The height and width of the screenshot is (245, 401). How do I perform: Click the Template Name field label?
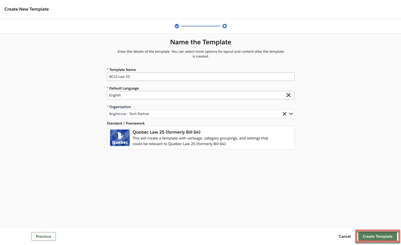(123, 70)
